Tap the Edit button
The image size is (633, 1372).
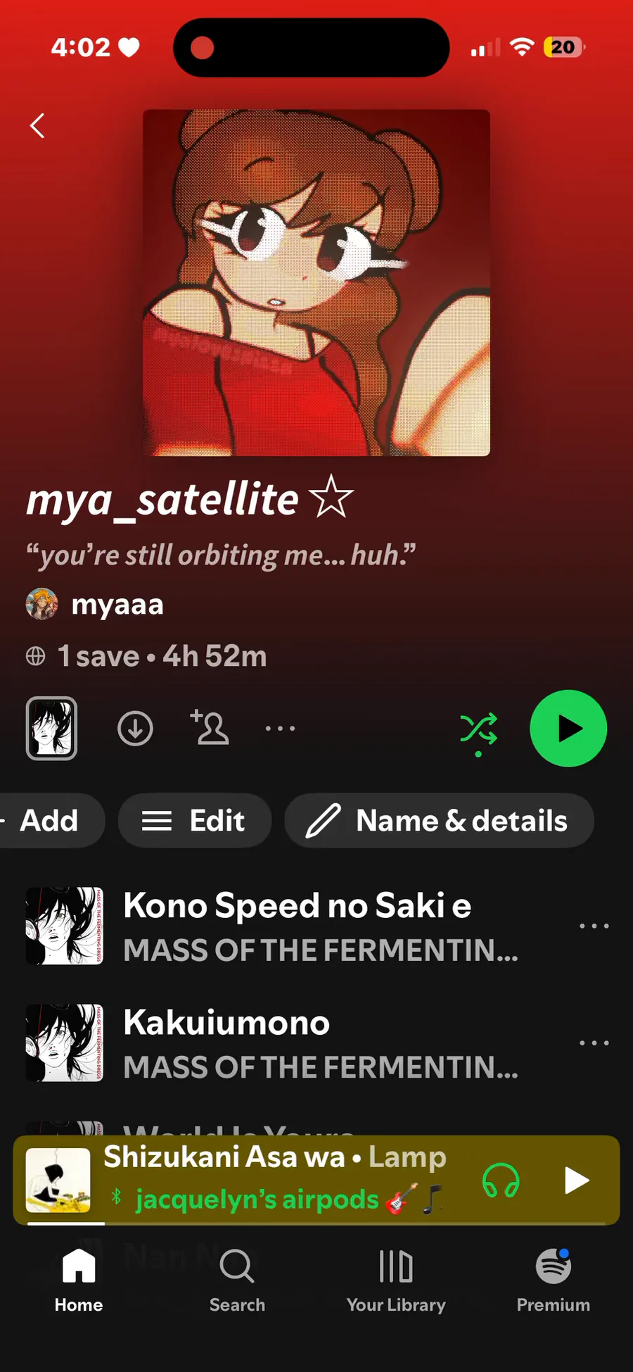[195, 821]
